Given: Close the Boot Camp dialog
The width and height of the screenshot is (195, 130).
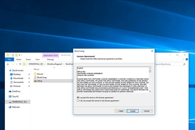Looking at the screenshot, I should (152, 51).
